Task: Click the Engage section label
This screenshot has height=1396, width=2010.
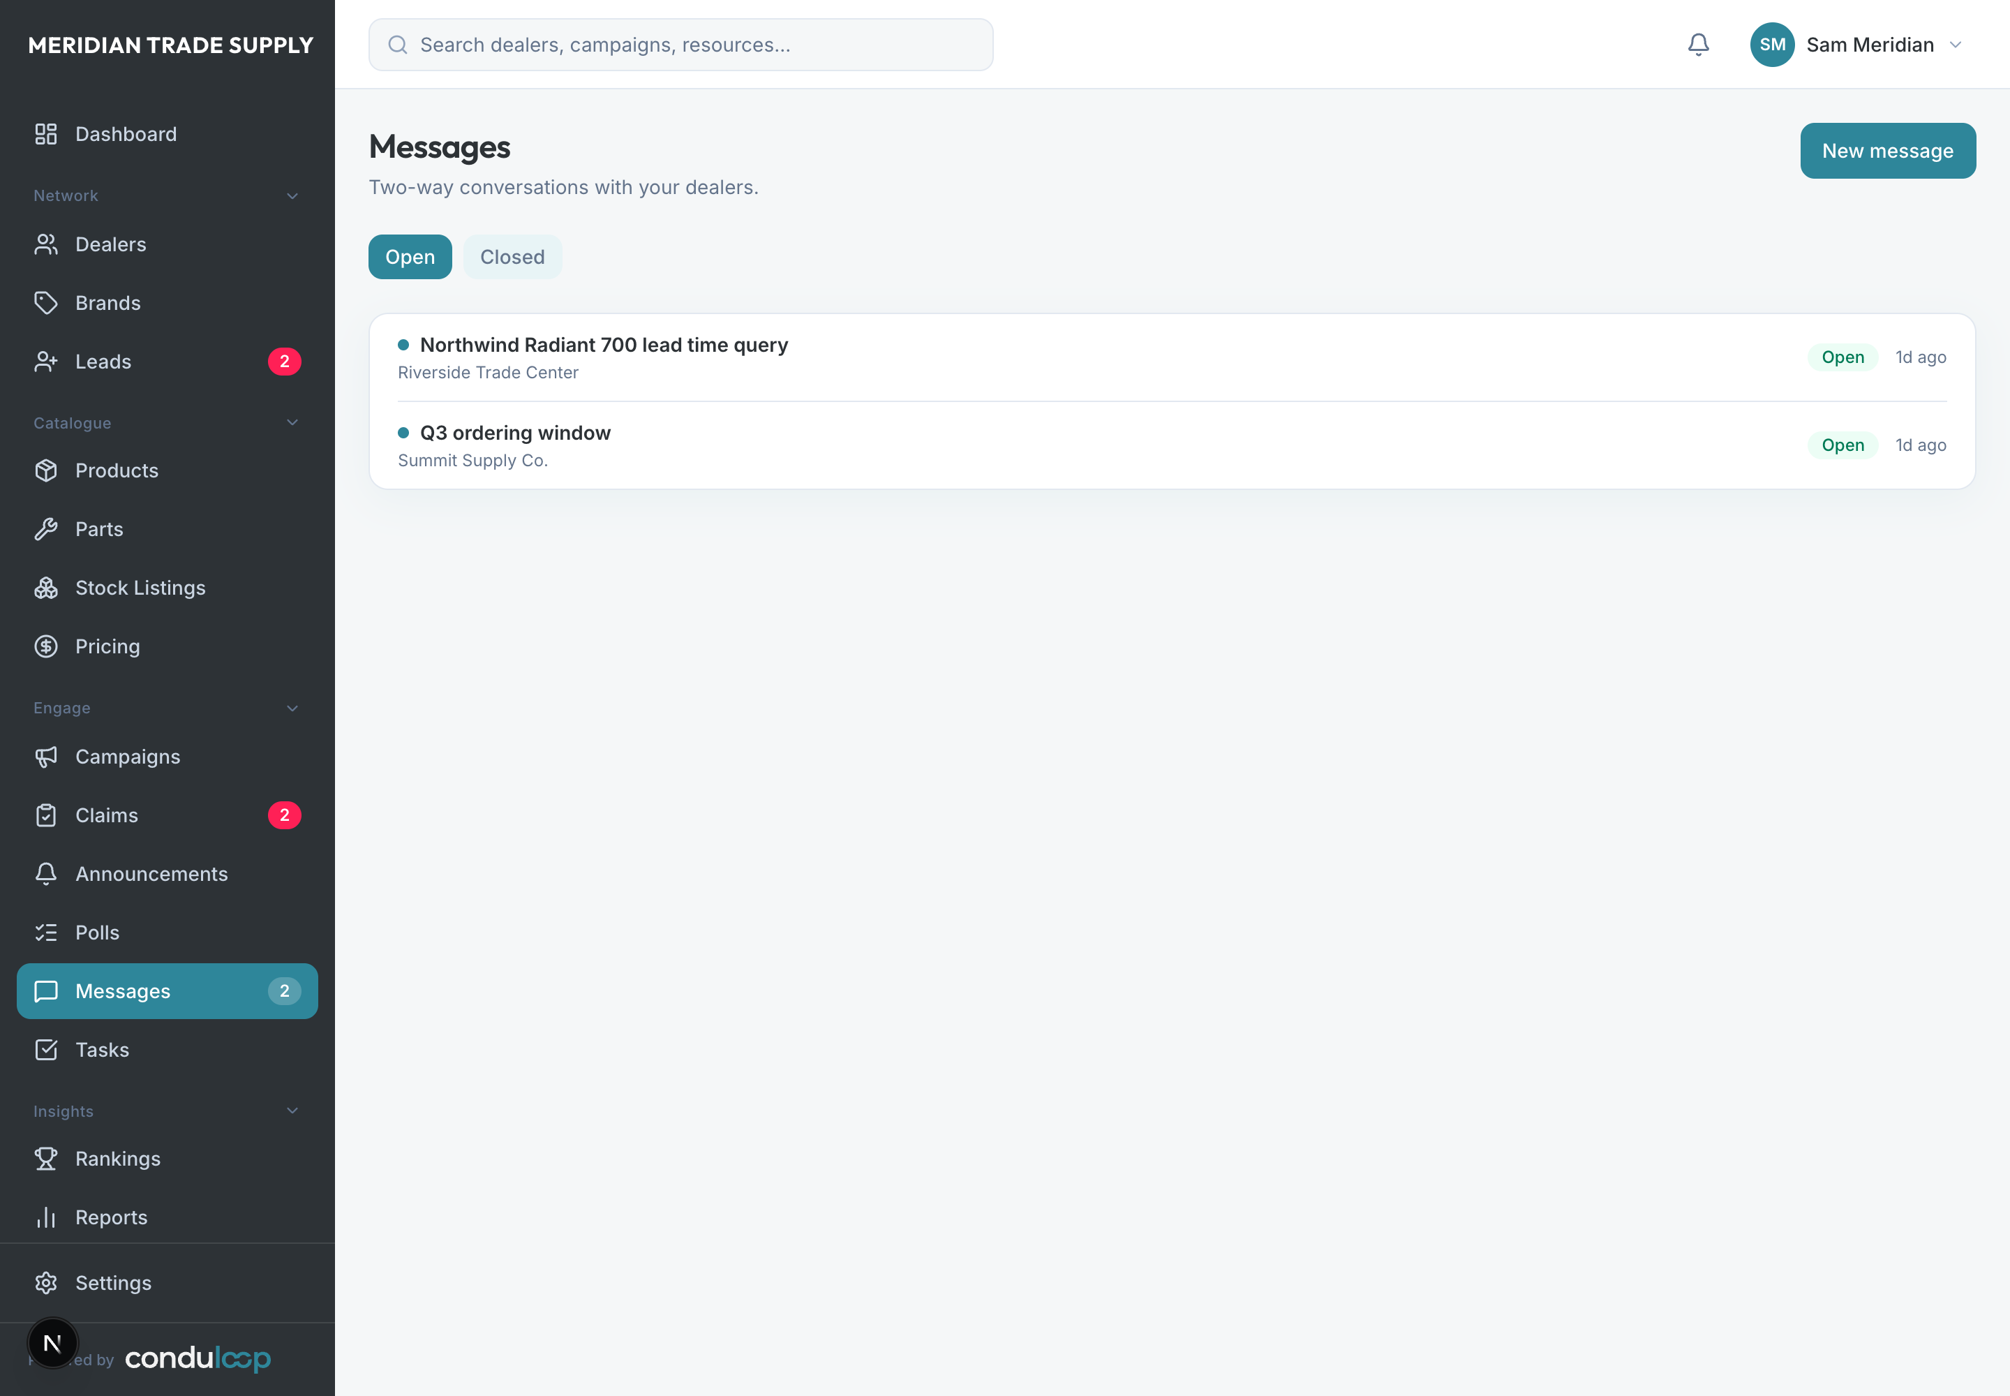Action: tap(61, 708)
